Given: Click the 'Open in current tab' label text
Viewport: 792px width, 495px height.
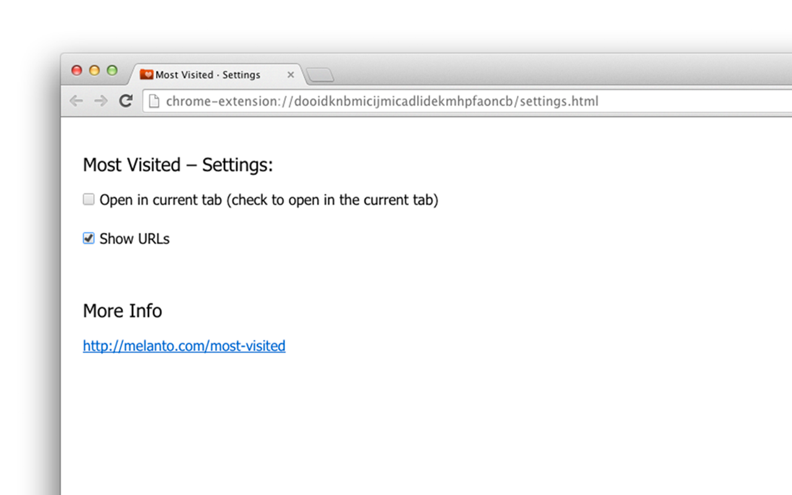Looking at the screenshot, I should tap(269, 200).
